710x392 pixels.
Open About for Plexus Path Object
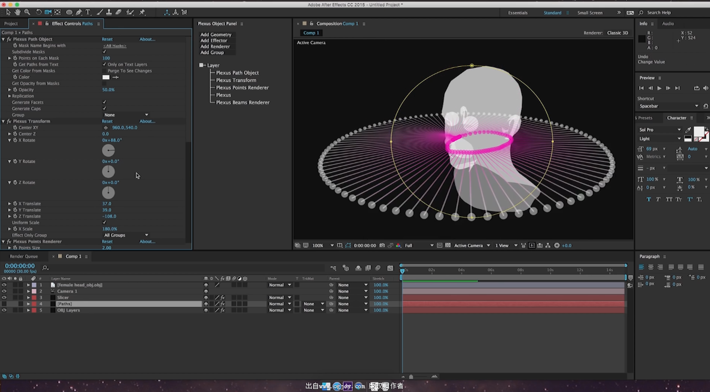click(147, 39)
